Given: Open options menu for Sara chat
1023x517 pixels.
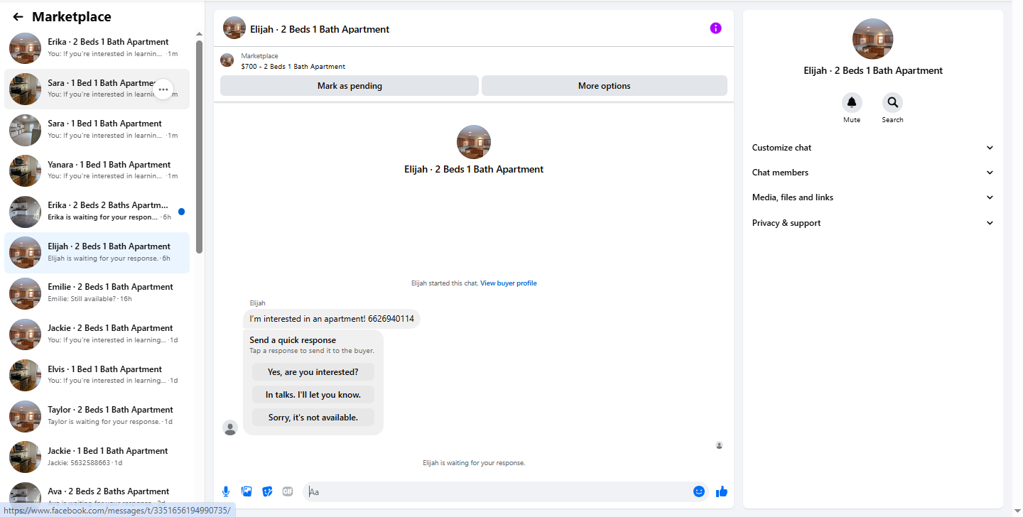Looking at the screenshot, I should click(x=163, y=89).
